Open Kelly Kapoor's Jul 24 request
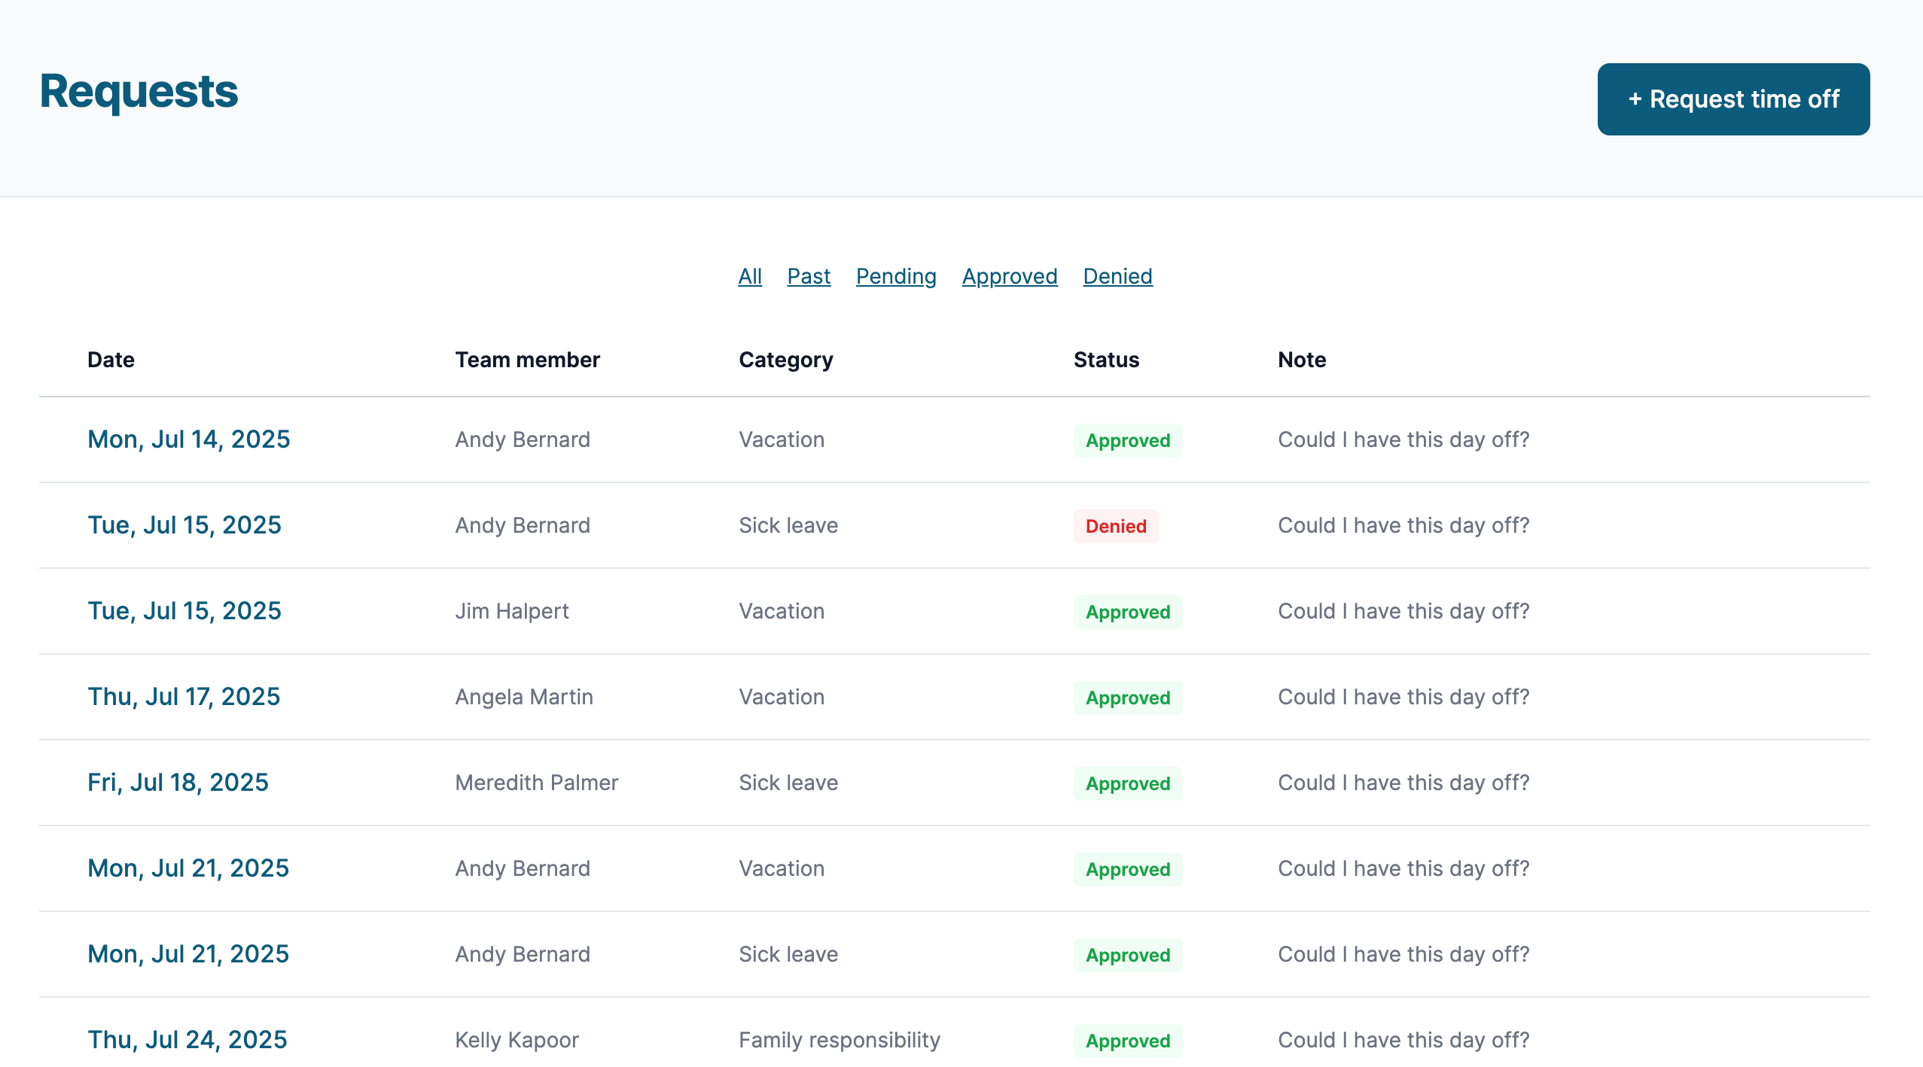The width and height of the screenshot is (1923, 1067). tap(187, 1039)
